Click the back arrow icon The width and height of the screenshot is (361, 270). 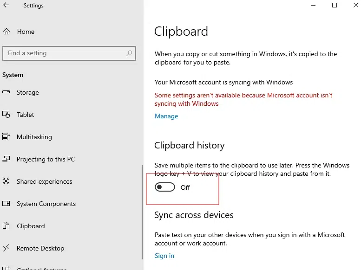coord(6,6)
